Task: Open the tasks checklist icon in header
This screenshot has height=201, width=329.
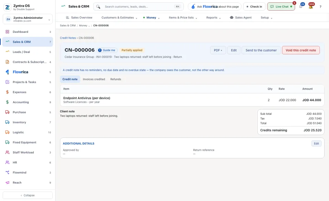Action: pyautogui.click(x=301, y=6)
